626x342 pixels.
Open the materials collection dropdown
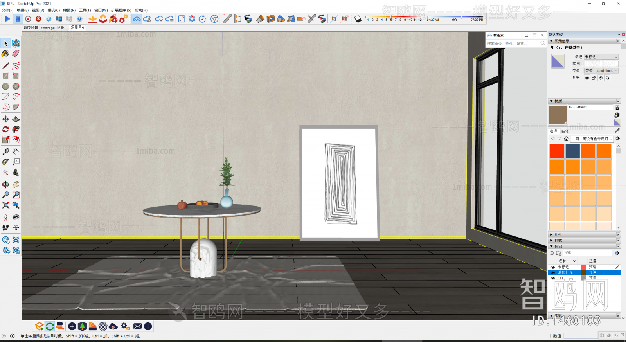coord(592,139)
